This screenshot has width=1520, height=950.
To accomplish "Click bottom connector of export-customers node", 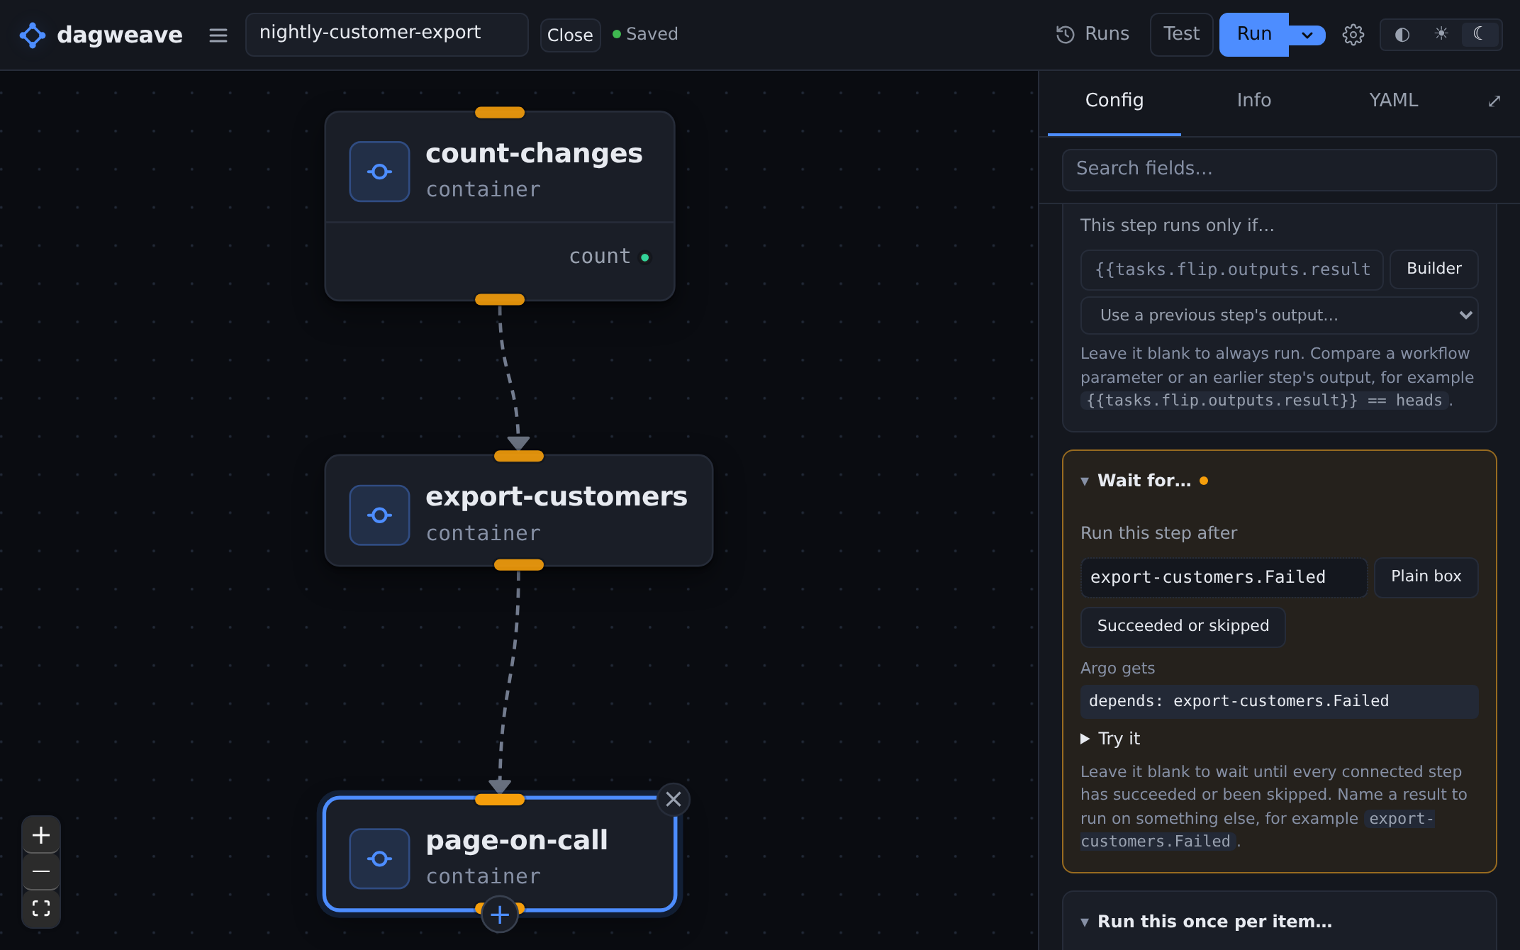I will [x=519, y=565].
